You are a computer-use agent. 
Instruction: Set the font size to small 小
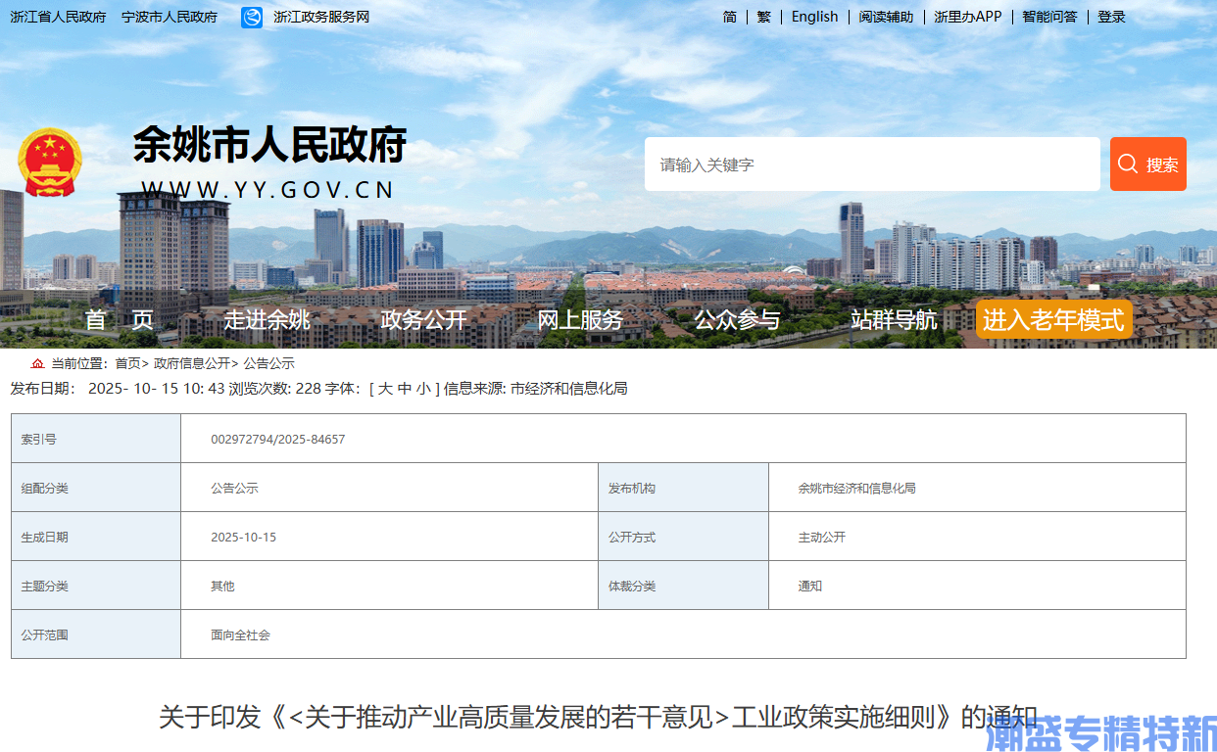pos(422,389)
